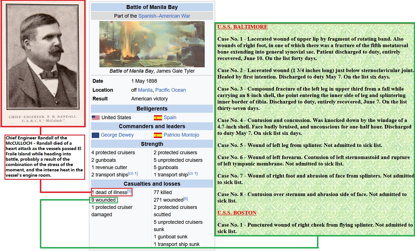The height and width of the screenshot is (251, 415).
Task: Click the Boston 'Case No. 1' cheek wound entry
Action: (315, 228)
